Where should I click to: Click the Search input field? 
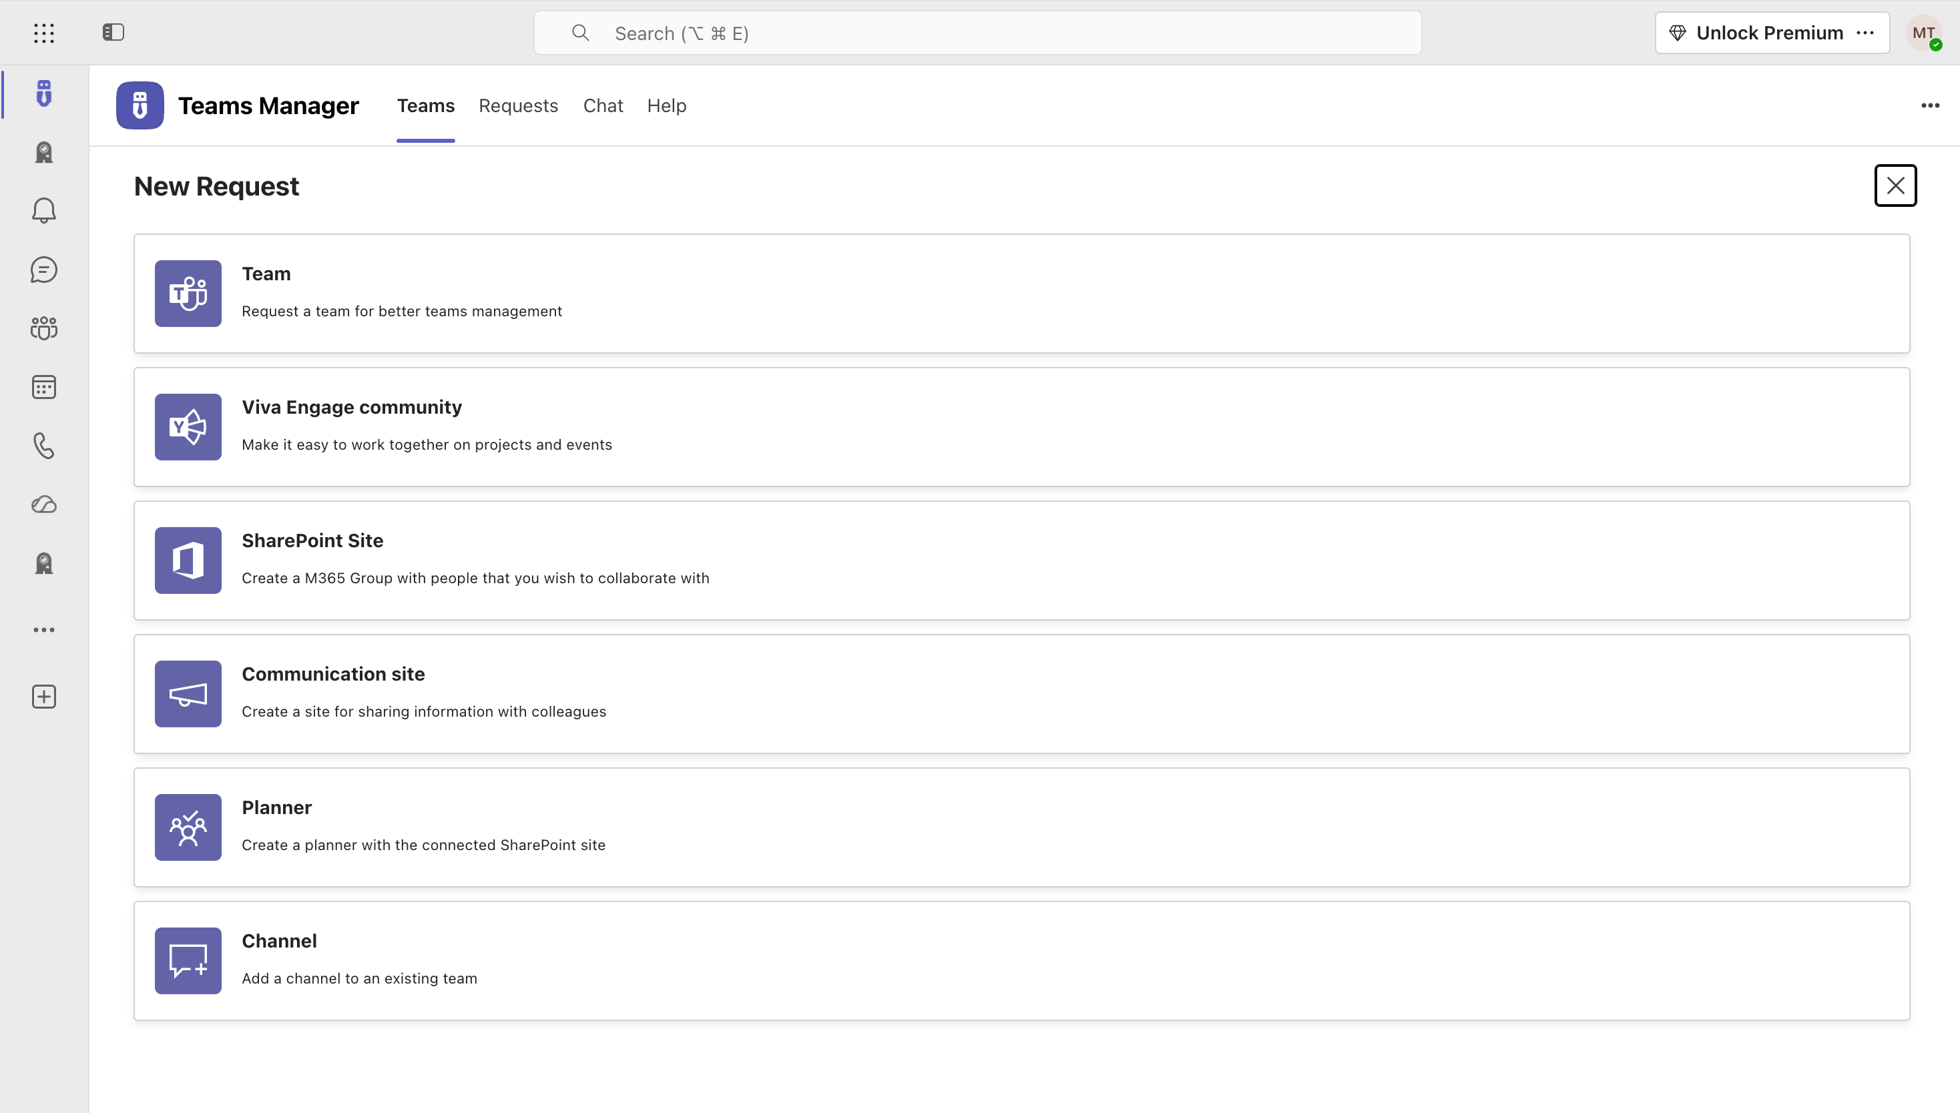point(977,33)
